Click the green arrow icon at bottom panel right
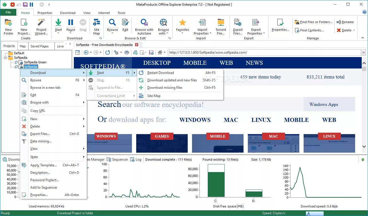The image size is (368, 216). (x=363, y=160)
